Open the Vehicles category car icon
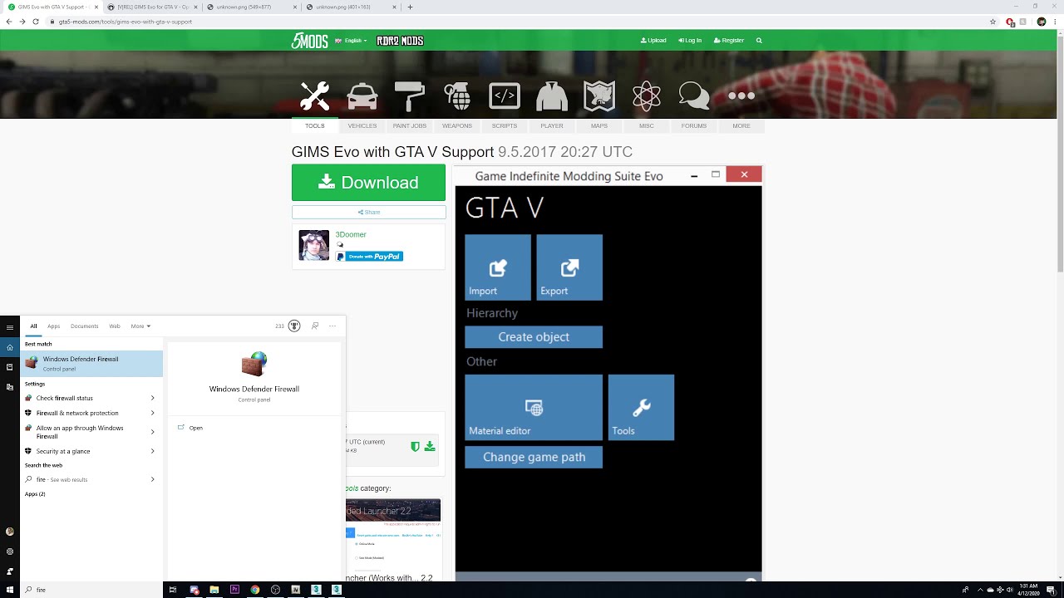 tap(362, 96)
